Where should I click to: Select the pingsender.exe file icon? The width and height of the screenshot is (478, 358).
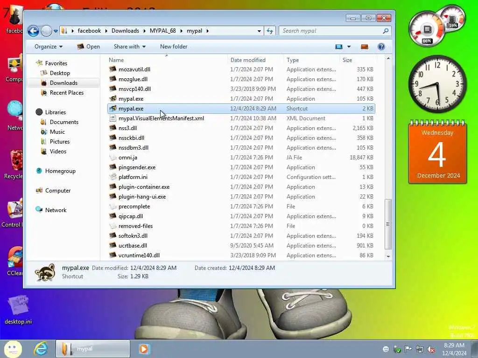pos(113,167)
